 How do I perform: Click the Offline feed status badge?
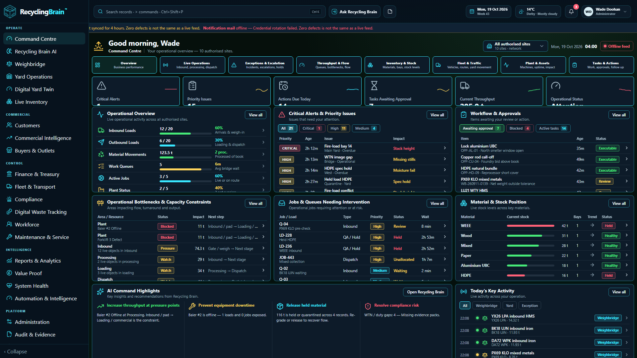point(617,46)
